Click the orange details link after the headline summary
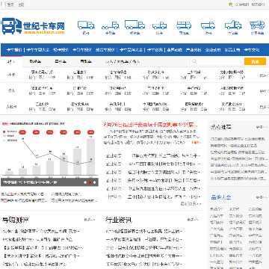Screen dimensions: 269x269 [x=196, y=143]
